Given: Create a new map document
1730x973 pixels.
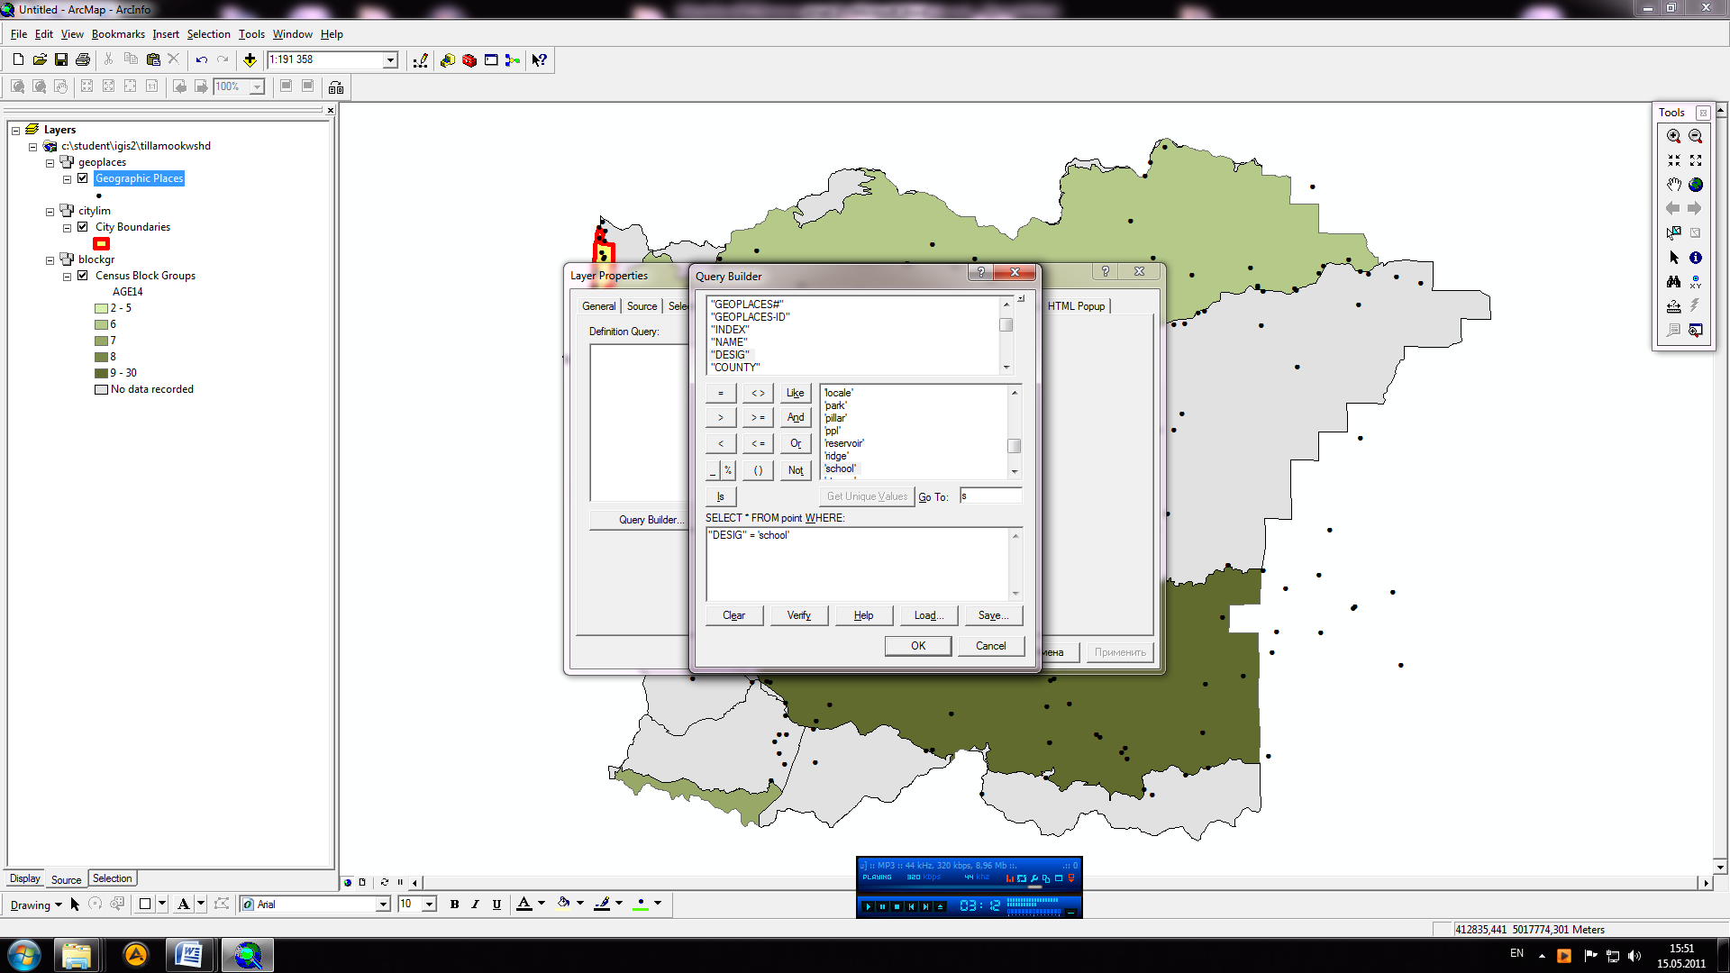Looking at the screenshot, I should pyautogui.click(x=18, y=59).
